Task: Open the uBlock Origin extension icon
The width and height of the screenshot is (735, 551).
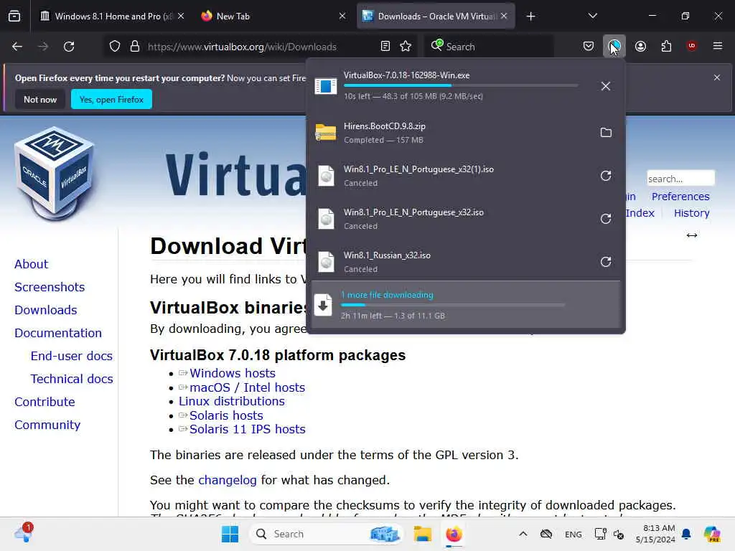Action: point(692,46)
